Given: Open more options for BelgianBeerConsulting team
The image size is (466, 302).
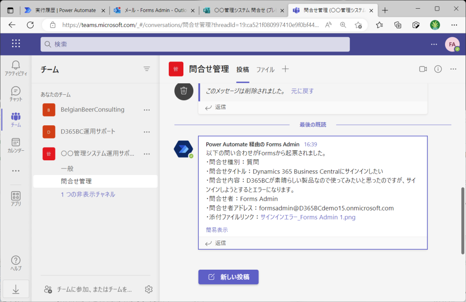Looking at the screenshot, I should 147,110.
